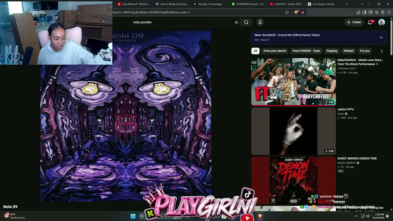Click the Create button

pos(354,22)
